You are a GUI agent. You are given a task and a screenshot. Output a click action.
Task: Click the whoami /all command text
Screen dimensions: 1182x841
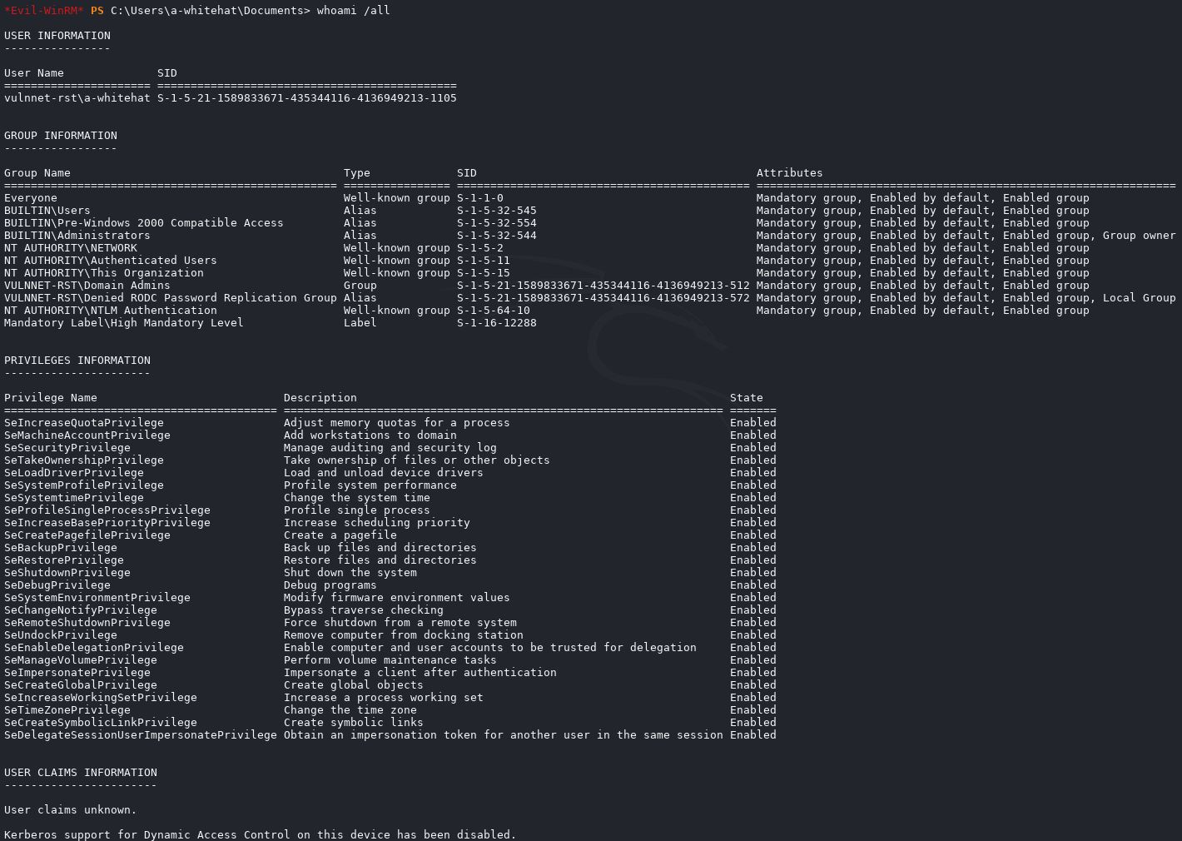click(x=353, y=10)
